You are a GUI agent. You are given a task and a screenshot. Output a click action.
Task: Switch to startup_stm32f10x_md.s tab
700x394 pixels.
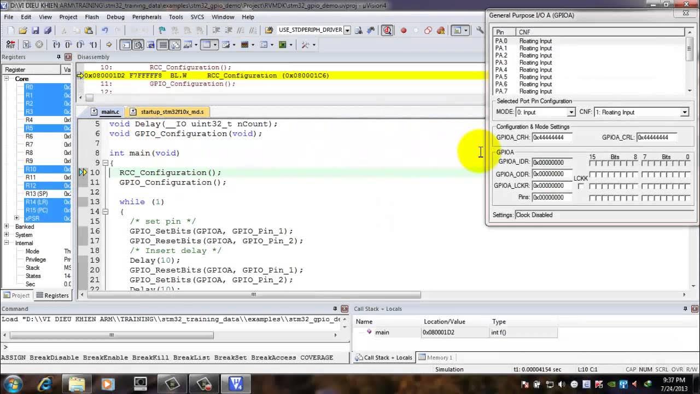tap(167, 112)
